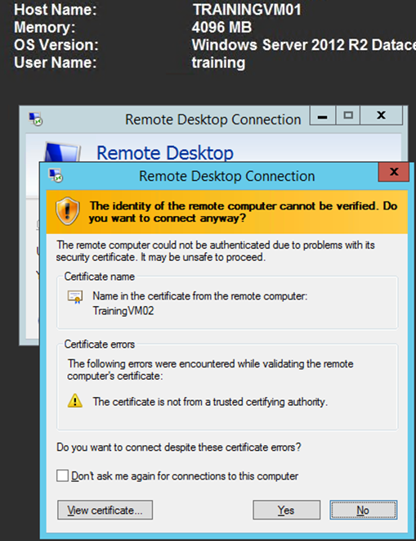The width and height of the screenshot is (416, 541).
Task: Maximize the background Remote Desktop Connection window
Action: pyautogui.click(x=348, y=115)
